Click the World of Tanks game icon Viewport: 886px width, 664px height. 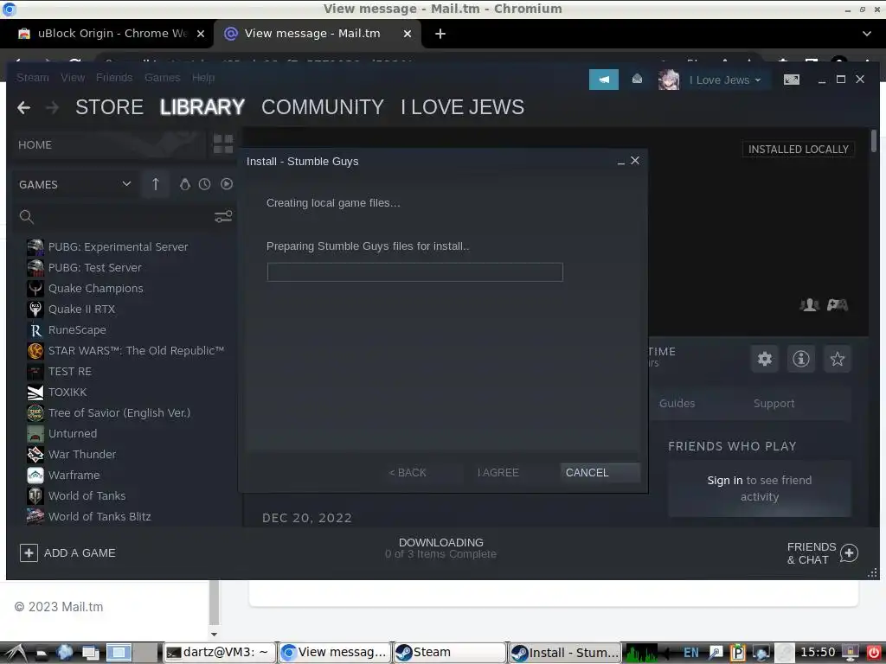(x=35, y=495)
